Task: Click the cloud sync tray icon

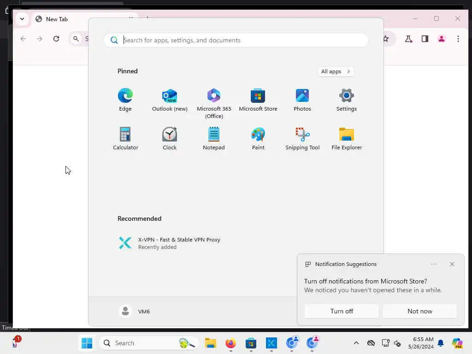Action: [x=371, y=343]
